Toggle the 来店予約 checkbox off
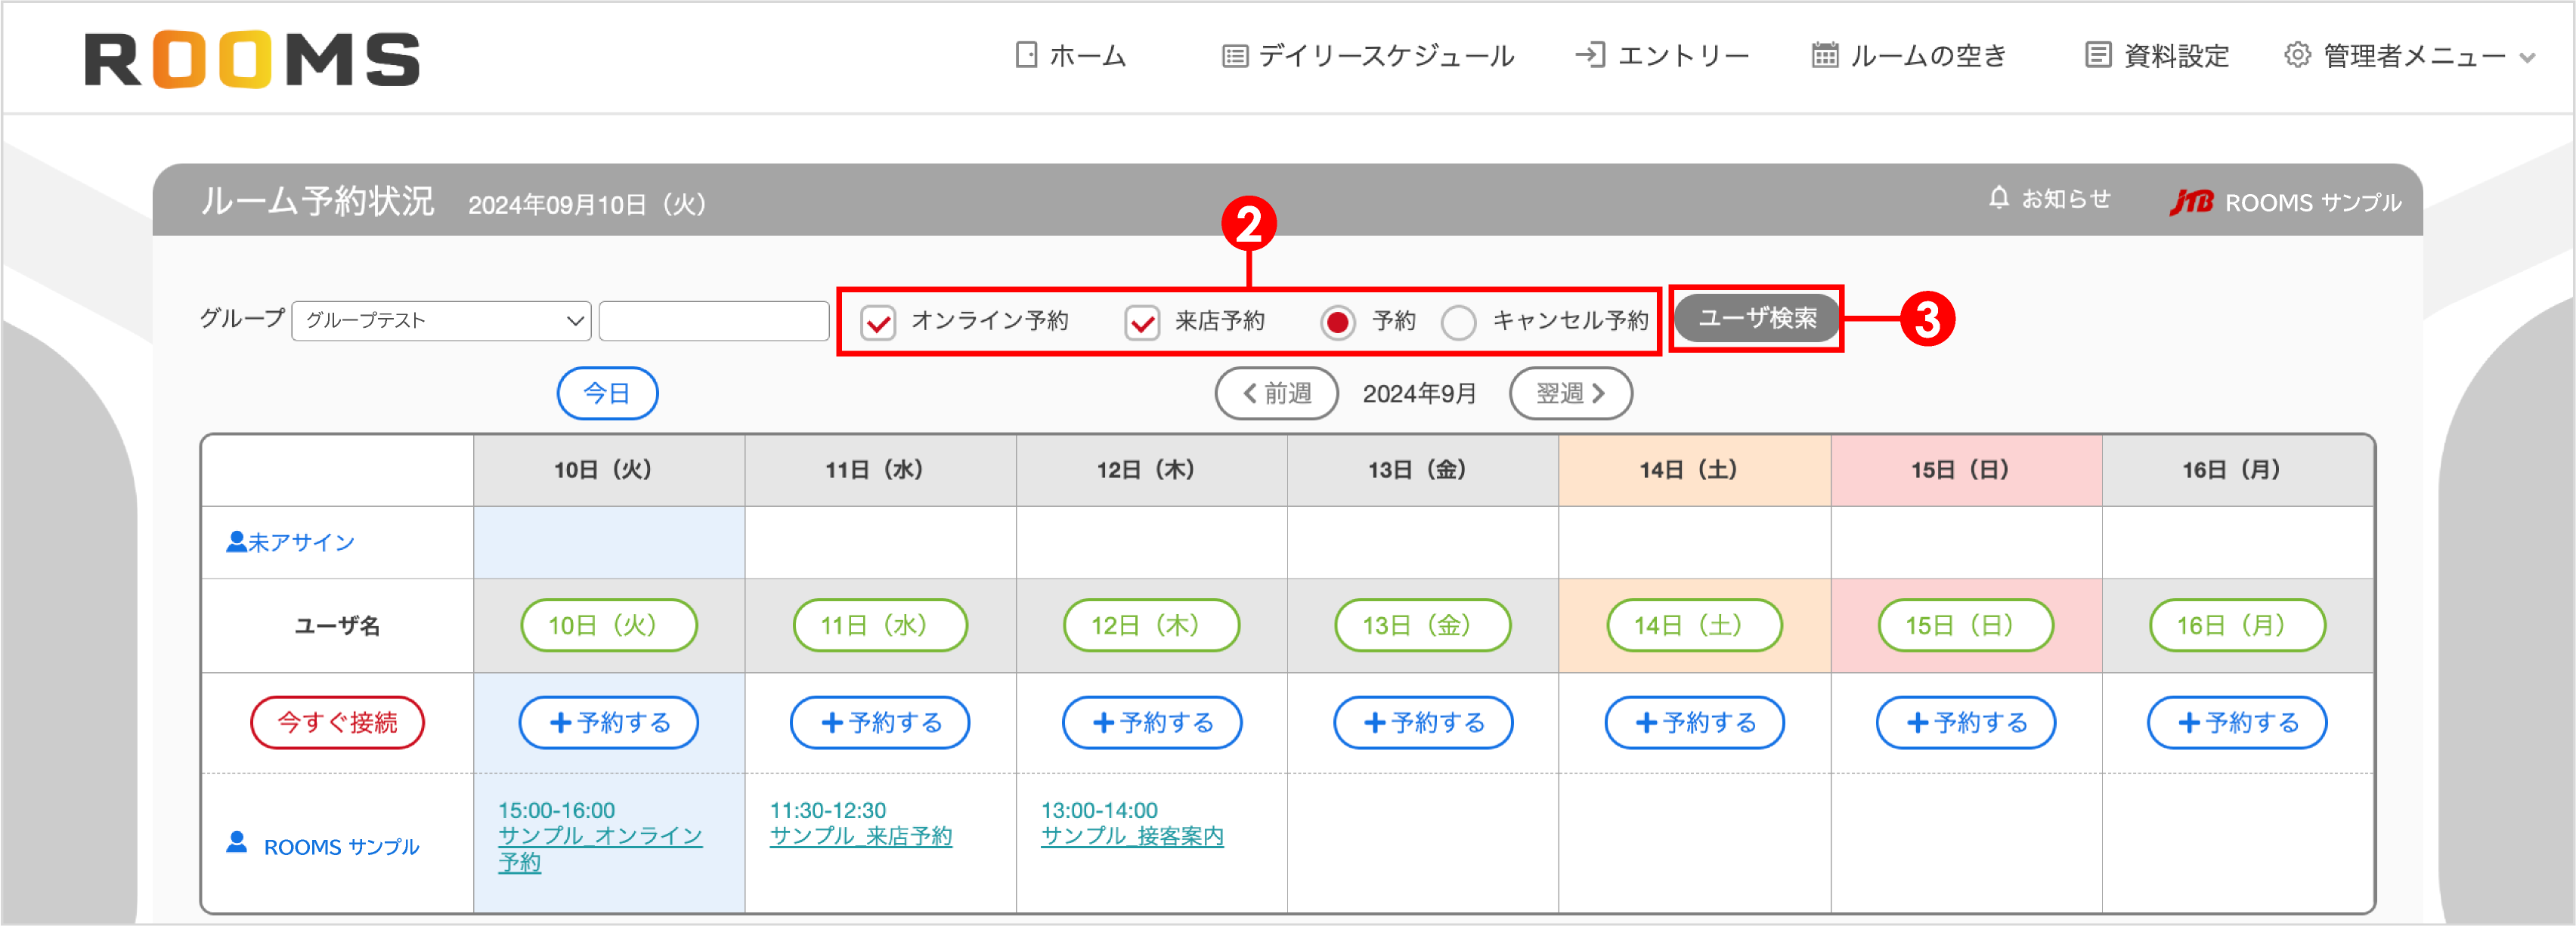This screenshot has height=926, width=2576. click(1142, 323)
